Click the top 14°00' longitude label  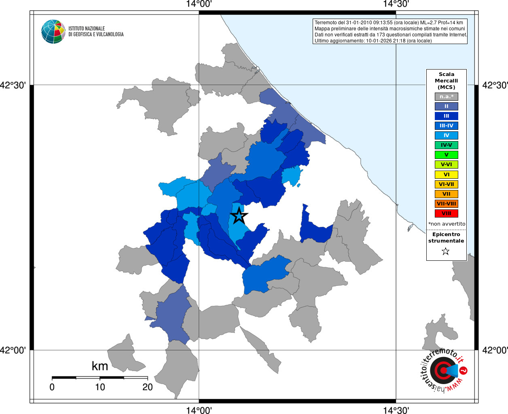coord(199,4)
